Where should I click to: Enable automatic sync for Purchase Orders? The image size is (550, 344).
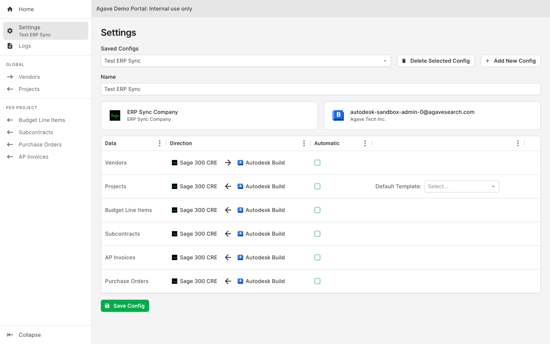pos(318,281)
